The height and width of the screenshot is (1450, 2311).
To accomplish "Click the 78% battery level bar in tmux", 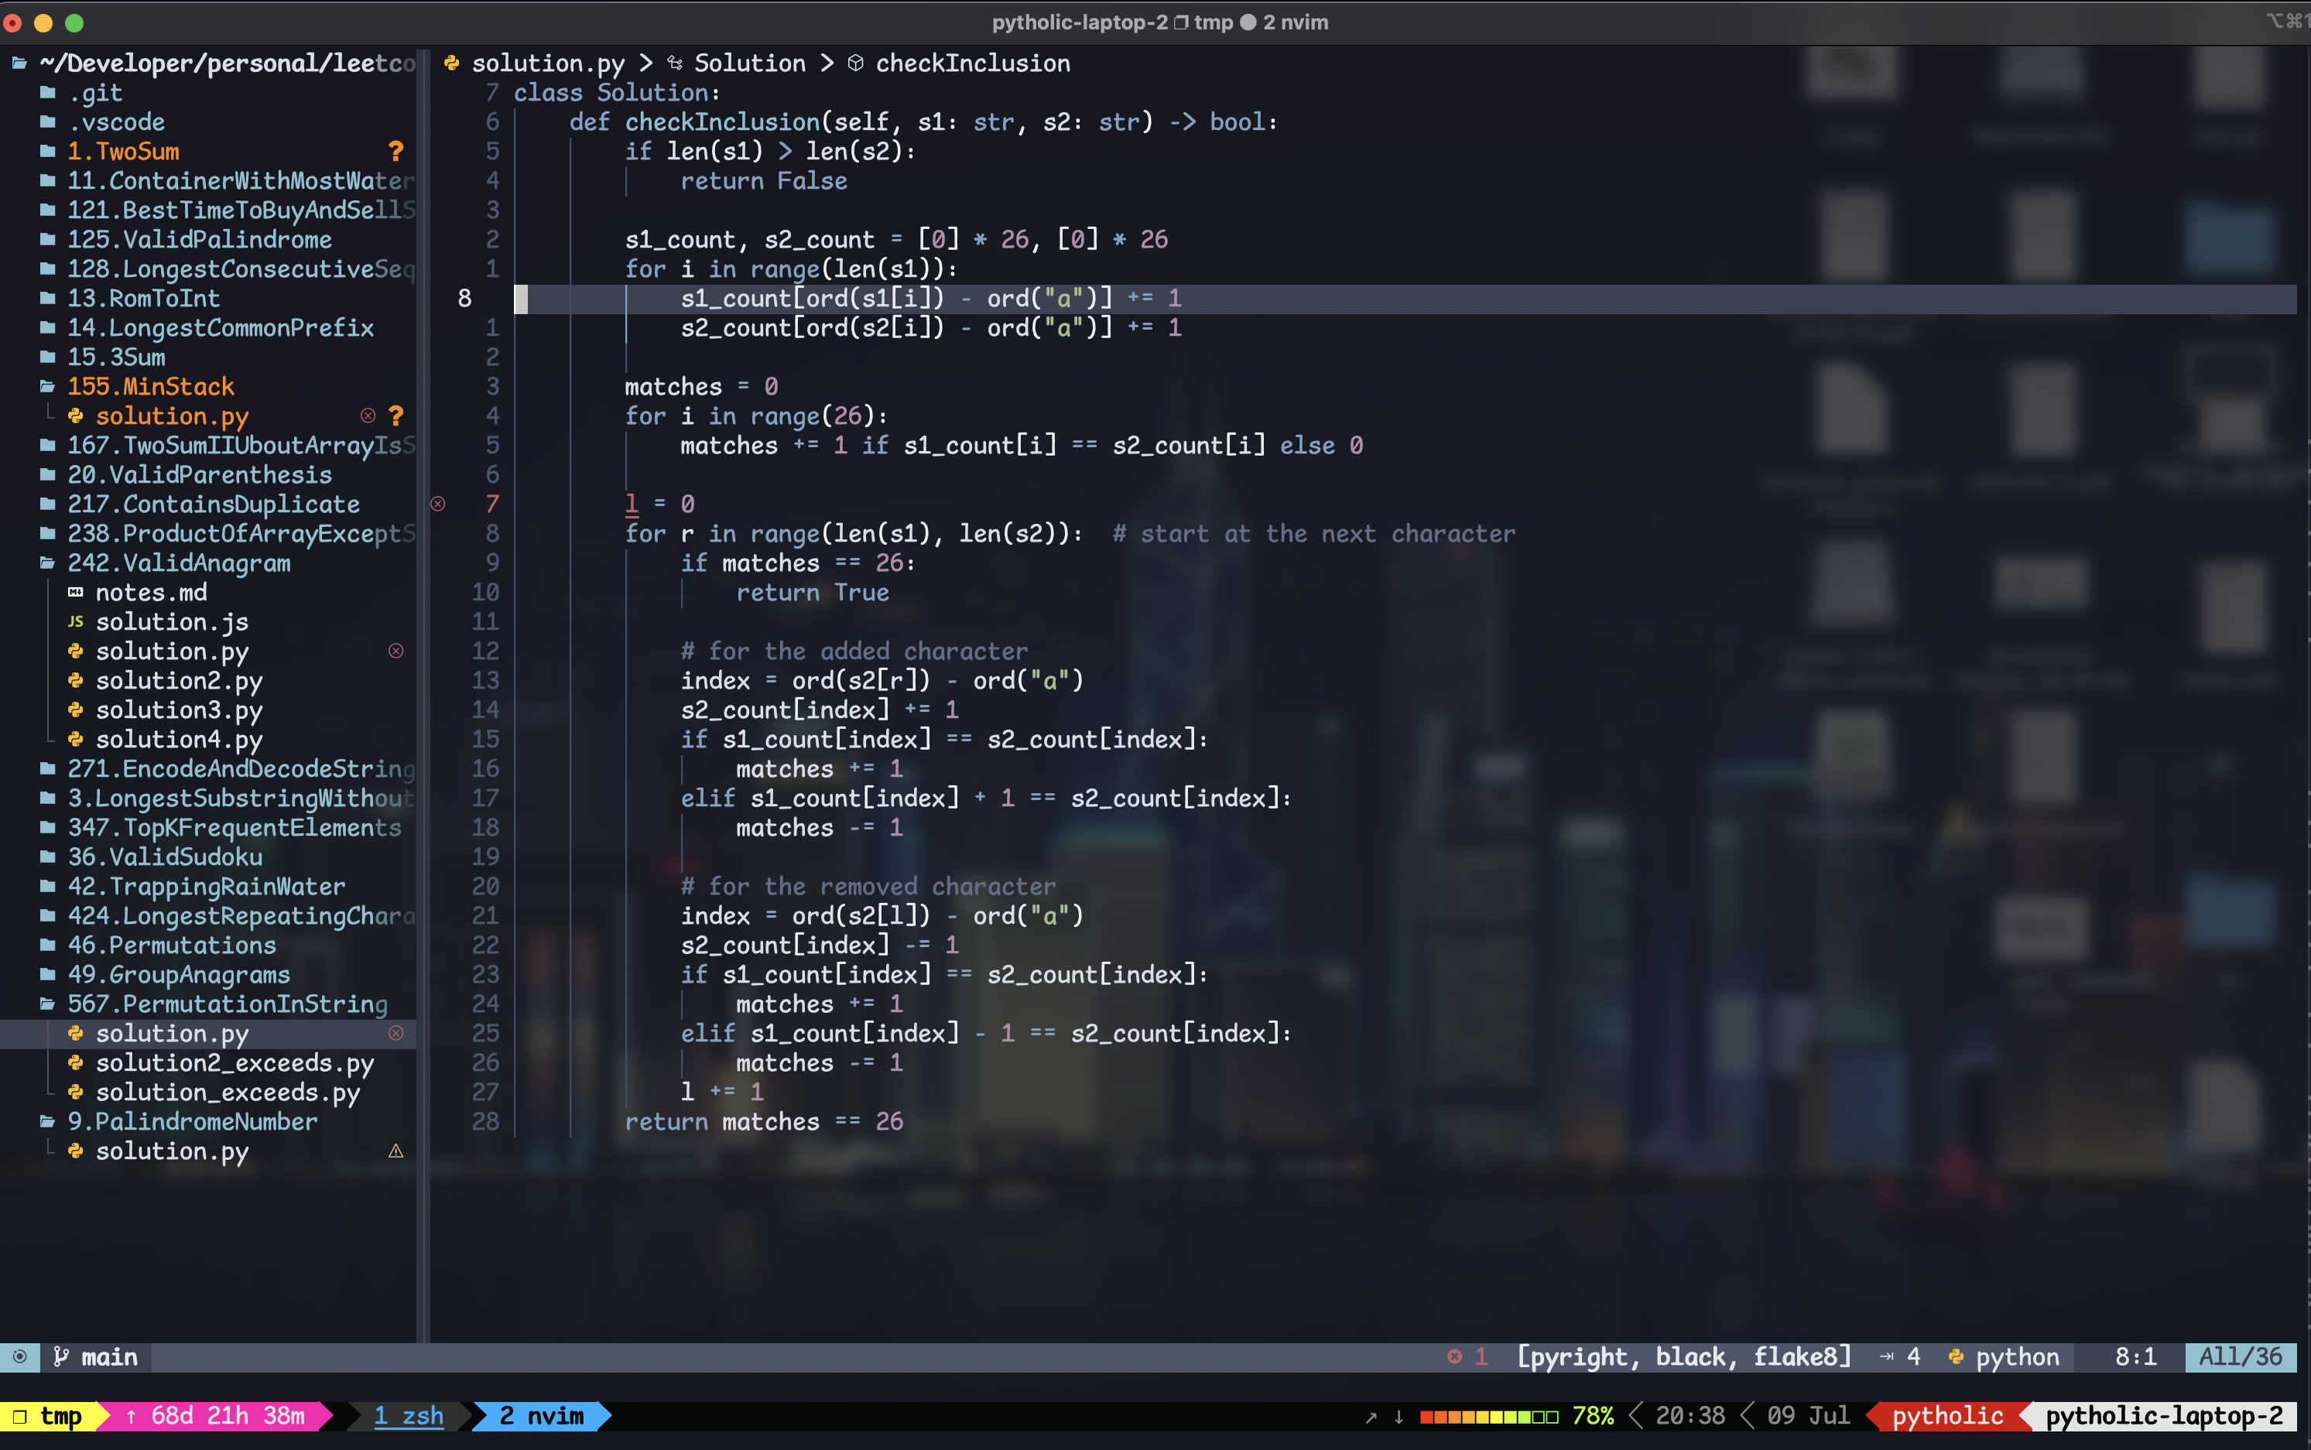I will click(x=1490, y=1415).
